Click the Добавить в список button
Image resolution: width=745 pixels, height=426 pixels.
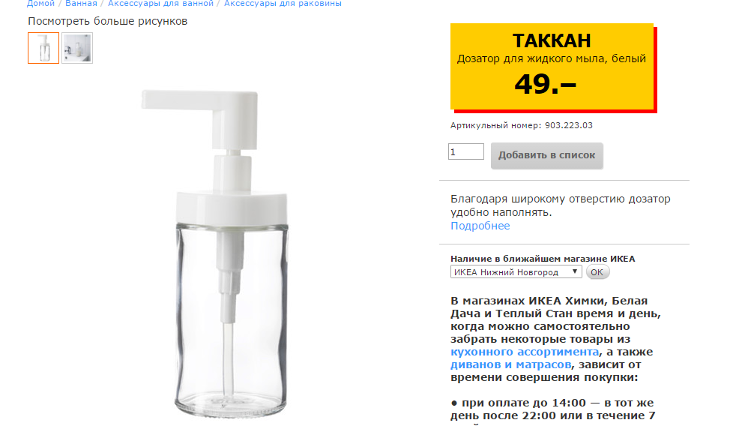(547, 155)
